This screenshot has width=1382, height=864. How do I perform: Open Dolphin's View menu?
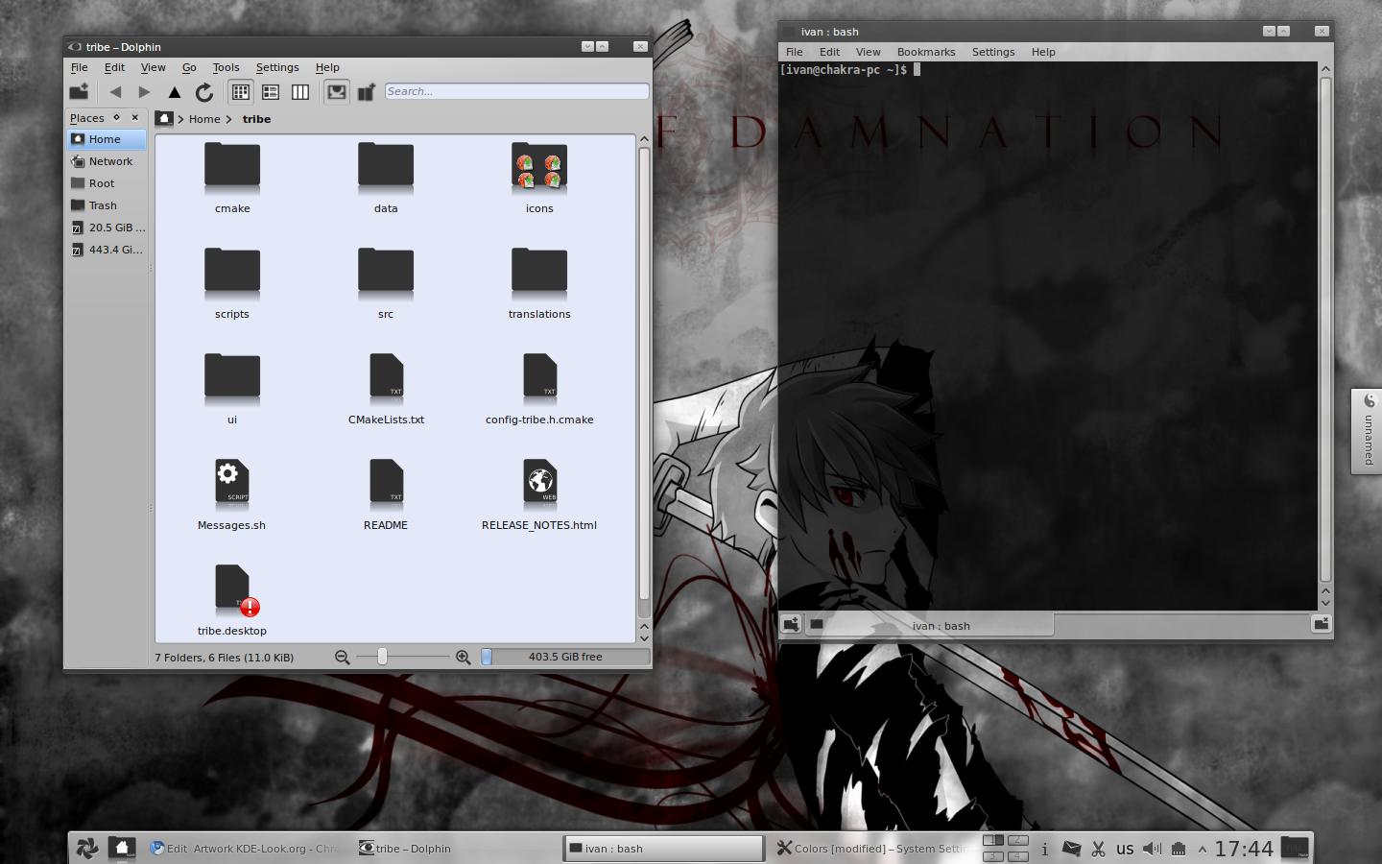[153, 67]
